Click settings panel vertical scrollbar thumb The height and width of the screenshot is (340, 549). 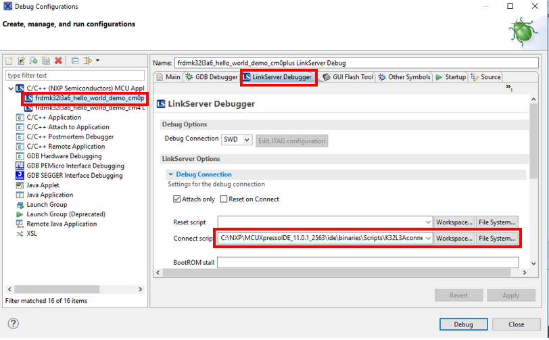[x=533, y=141]
